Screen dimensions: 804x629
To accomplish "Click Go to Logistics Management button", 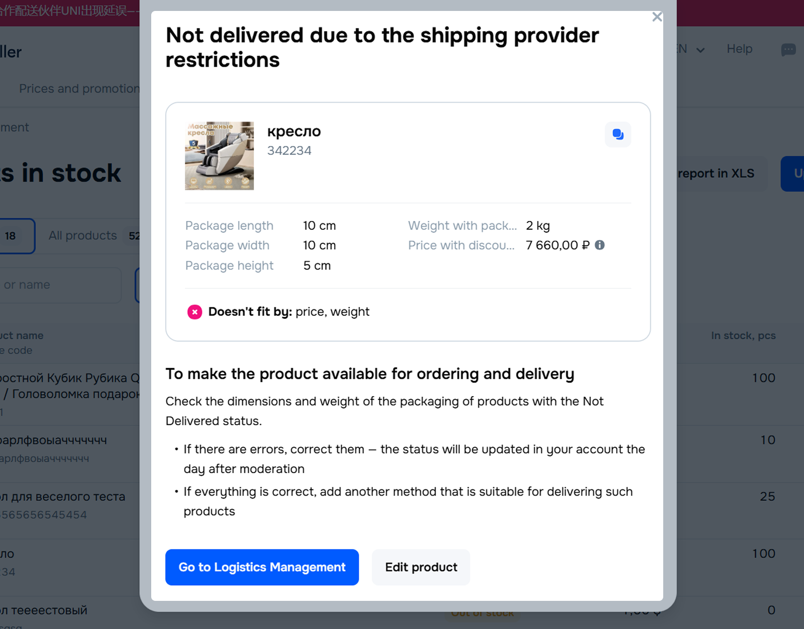I will [x=262, y=567].
